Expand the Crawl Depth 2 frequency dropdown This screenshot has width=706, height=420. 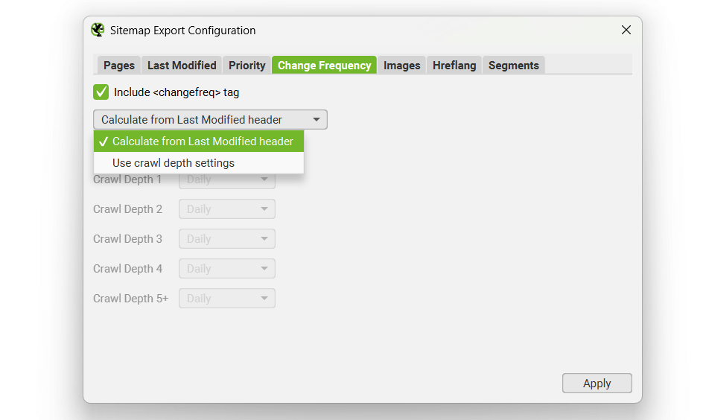click(227, 209)
